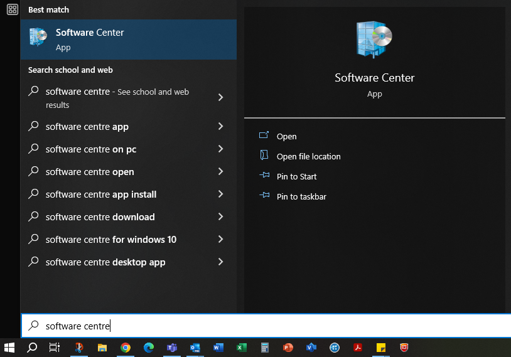Select 'software centre - See school and web results'

(129, 98)
